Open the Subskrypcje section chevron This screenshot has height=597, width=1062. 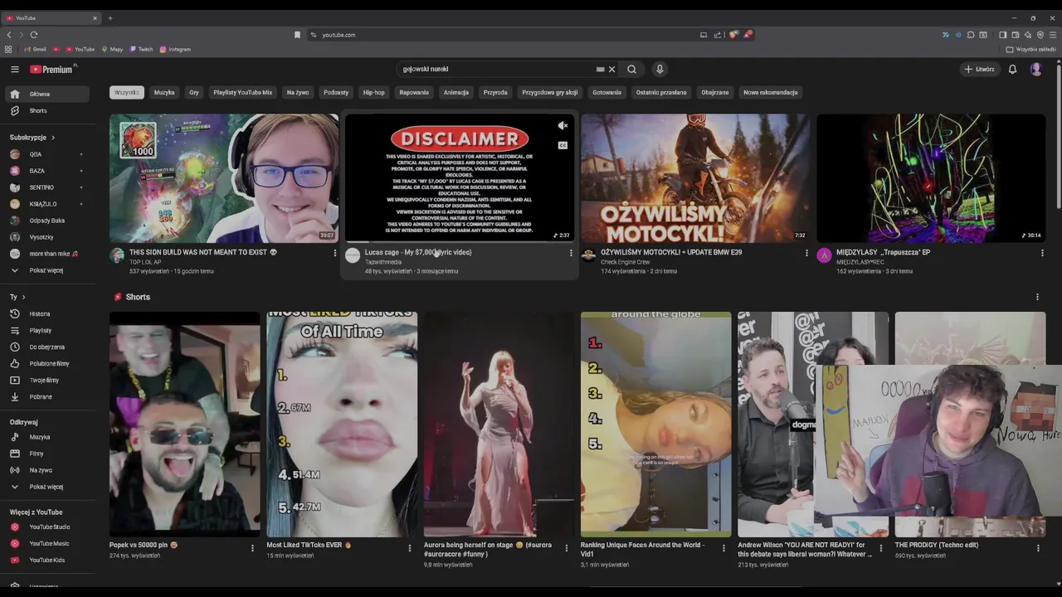tap(52, 138)
